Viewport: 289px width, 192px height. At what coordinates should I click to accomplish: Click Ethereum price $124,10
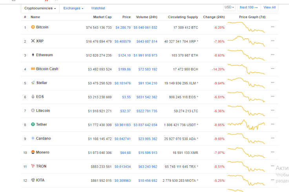(x=124, y=55)
